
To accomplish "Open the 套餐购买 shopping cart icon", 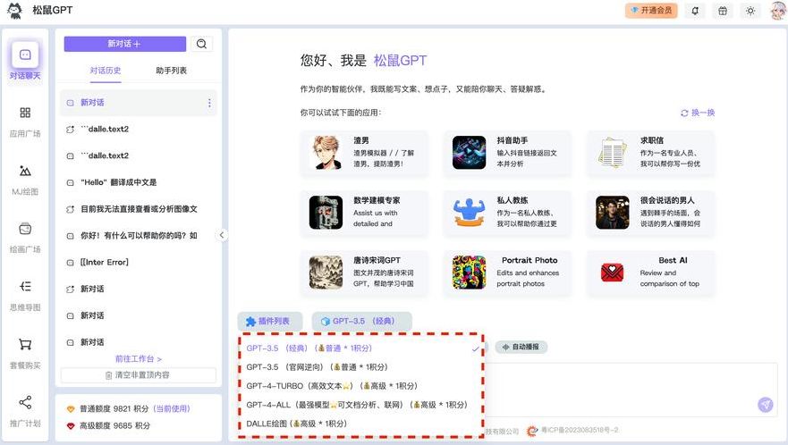I will click(x=25, y=345).
